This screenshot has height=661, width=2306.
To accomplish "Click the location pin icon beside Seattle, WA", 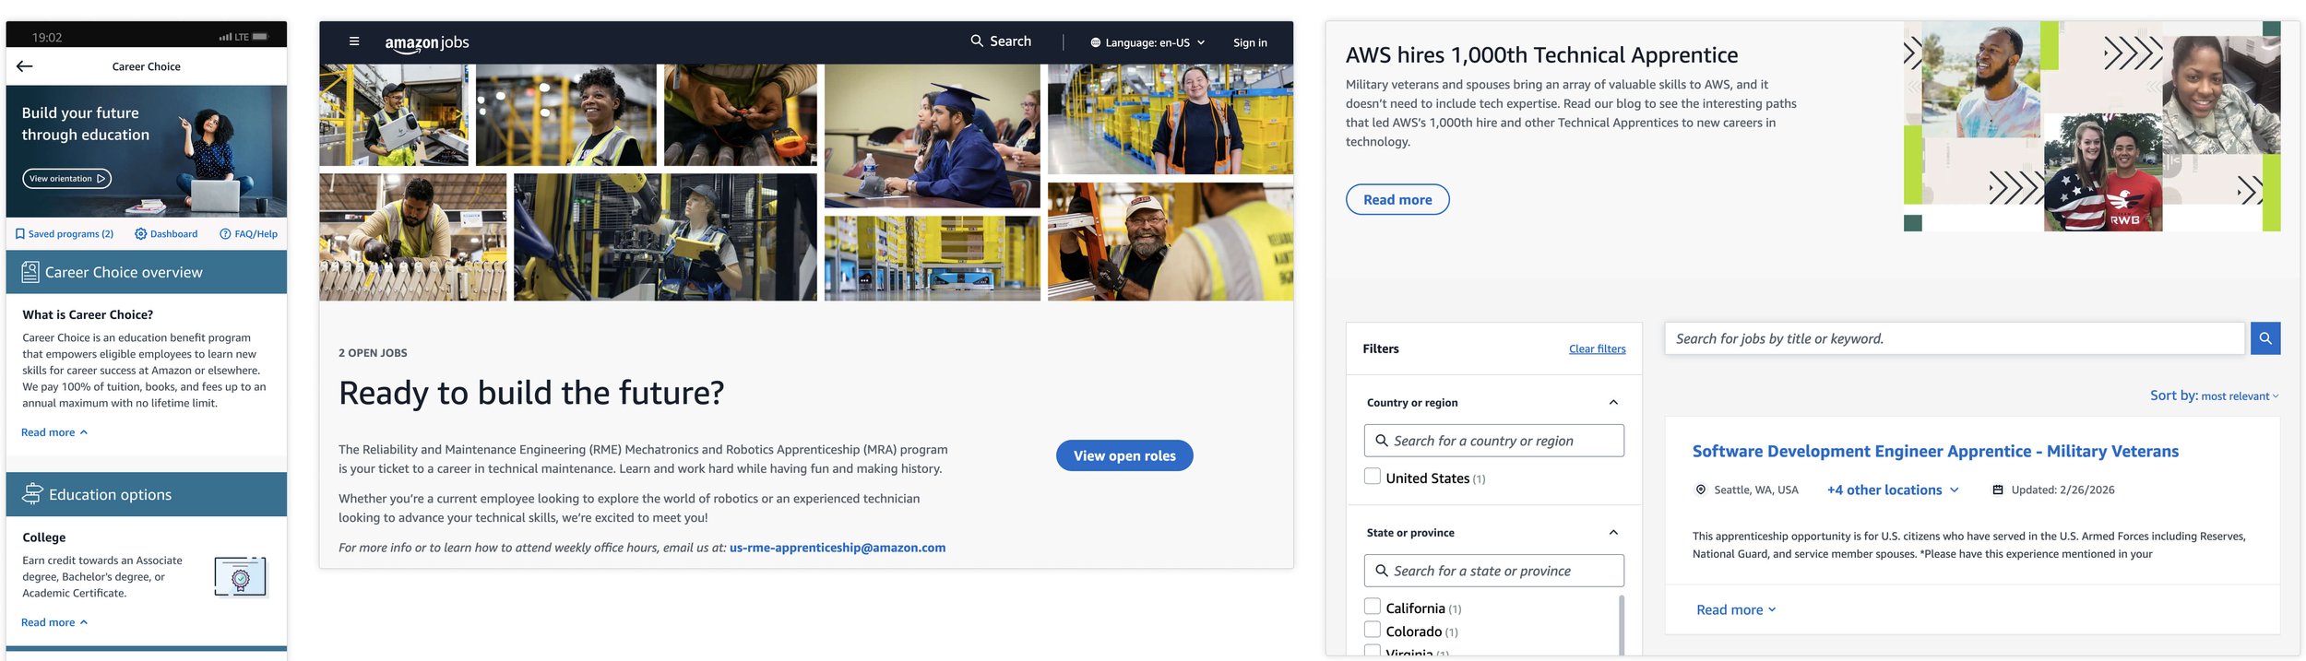I will (1700, 490).
